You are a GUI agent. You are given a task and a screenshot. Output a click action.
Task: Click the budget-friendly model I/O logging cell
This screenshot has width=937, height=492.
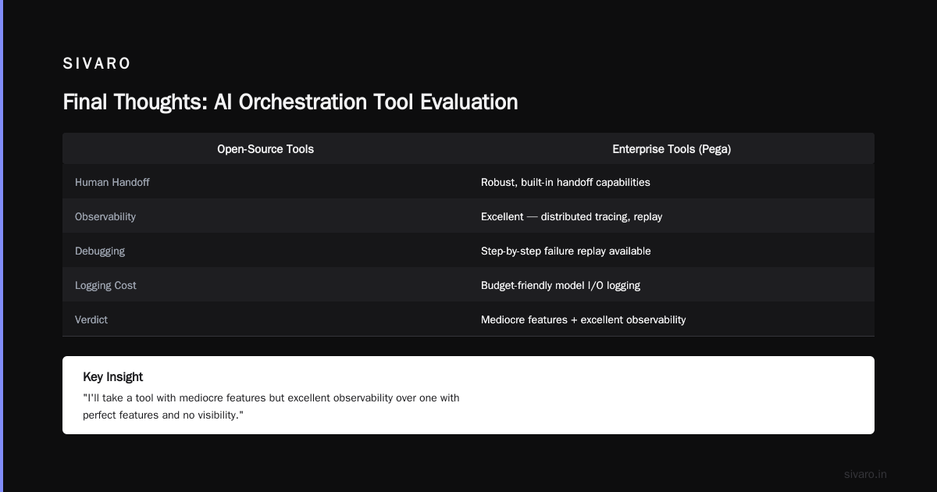click(x=561, y=285)
